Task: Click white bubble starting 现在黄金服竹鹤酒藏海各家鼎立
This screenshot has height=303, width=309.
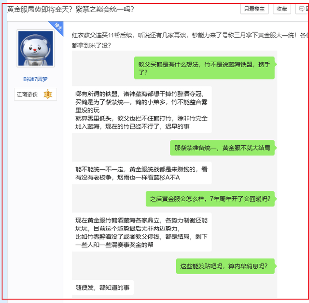Action: tap(141, 232)
